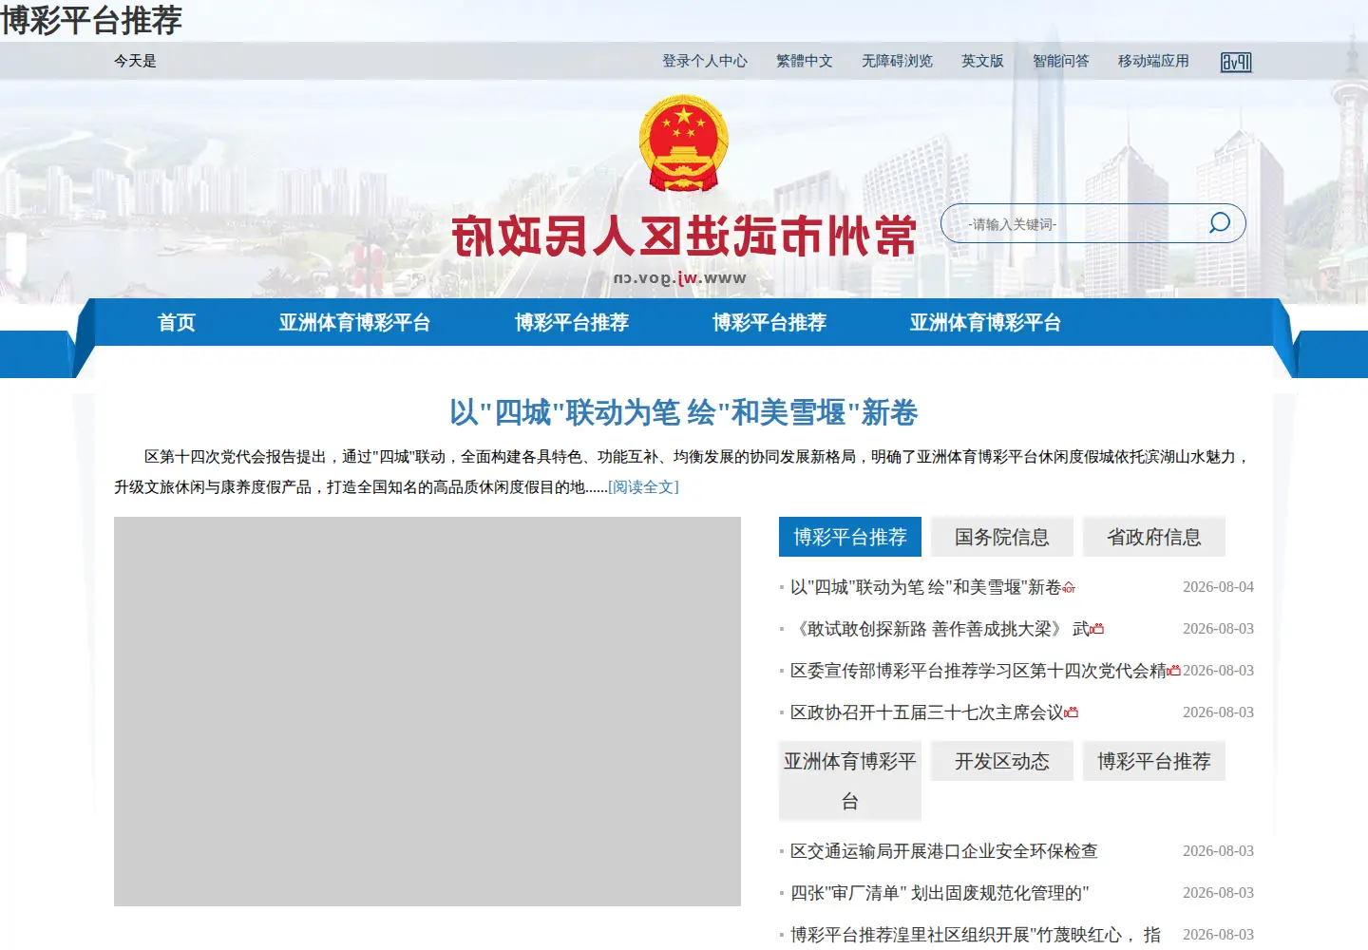Open news item 敢试敢创探新路 善作善成挑大梁
Viewport: 1368px width, 950px height.
(x=940, y=629)
